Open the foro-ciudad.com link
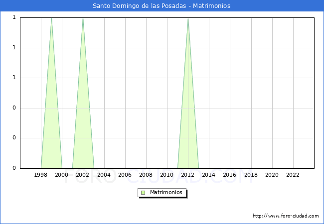 click(286, 216)
